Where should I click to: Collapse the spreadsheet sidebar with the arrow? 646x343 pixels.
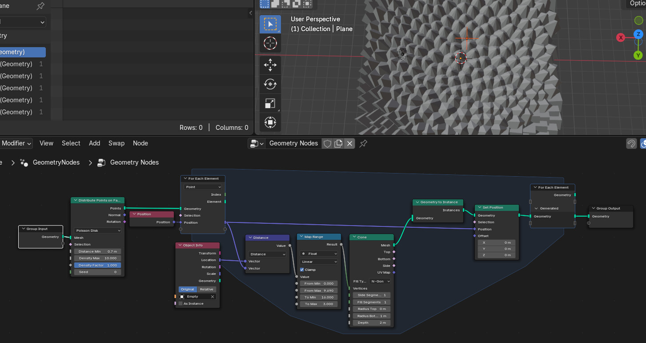tap(251, 13)
